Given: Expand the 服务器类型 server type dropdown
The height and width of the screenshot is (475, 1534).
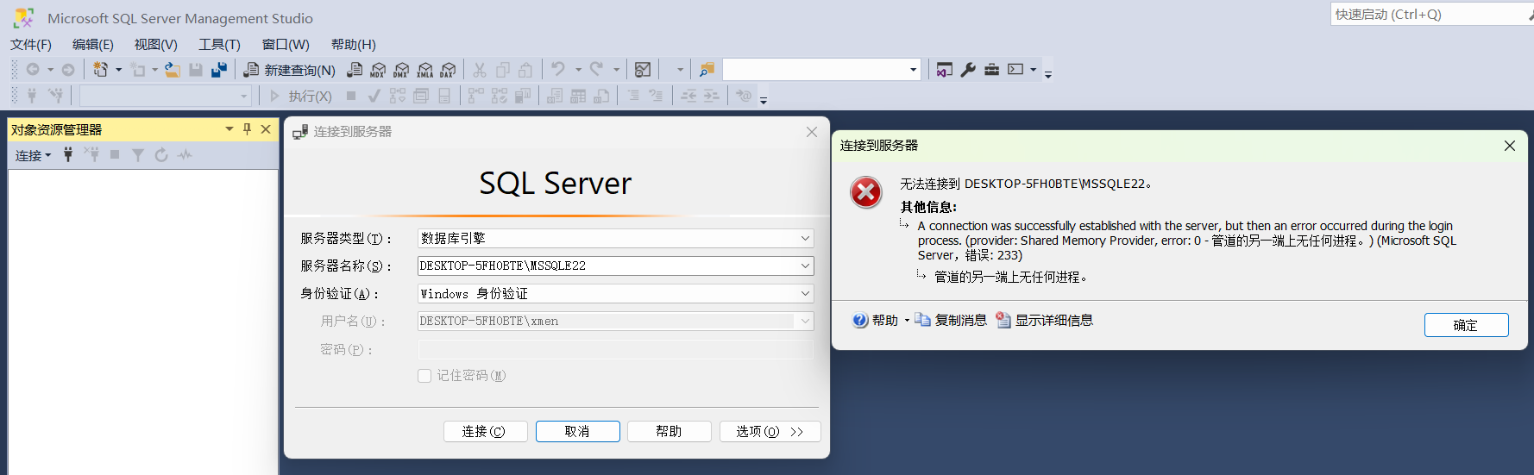Looking at the screenshot, I should click(x=804, y=238).
